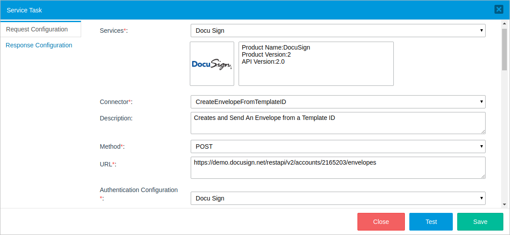The width and height of the screenshot is (510, 235).
Task: Click the red Close button
Action: 381,222
